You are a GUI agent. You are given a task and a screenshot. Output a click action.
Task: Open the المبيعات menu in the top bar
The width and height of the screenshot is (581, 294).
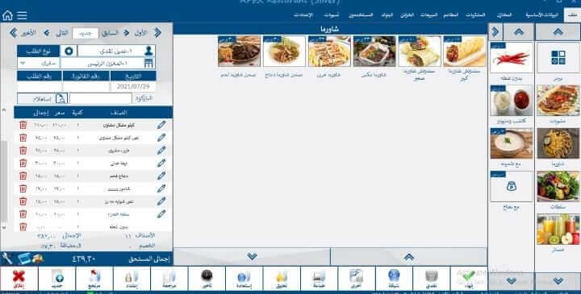[428, 15]
